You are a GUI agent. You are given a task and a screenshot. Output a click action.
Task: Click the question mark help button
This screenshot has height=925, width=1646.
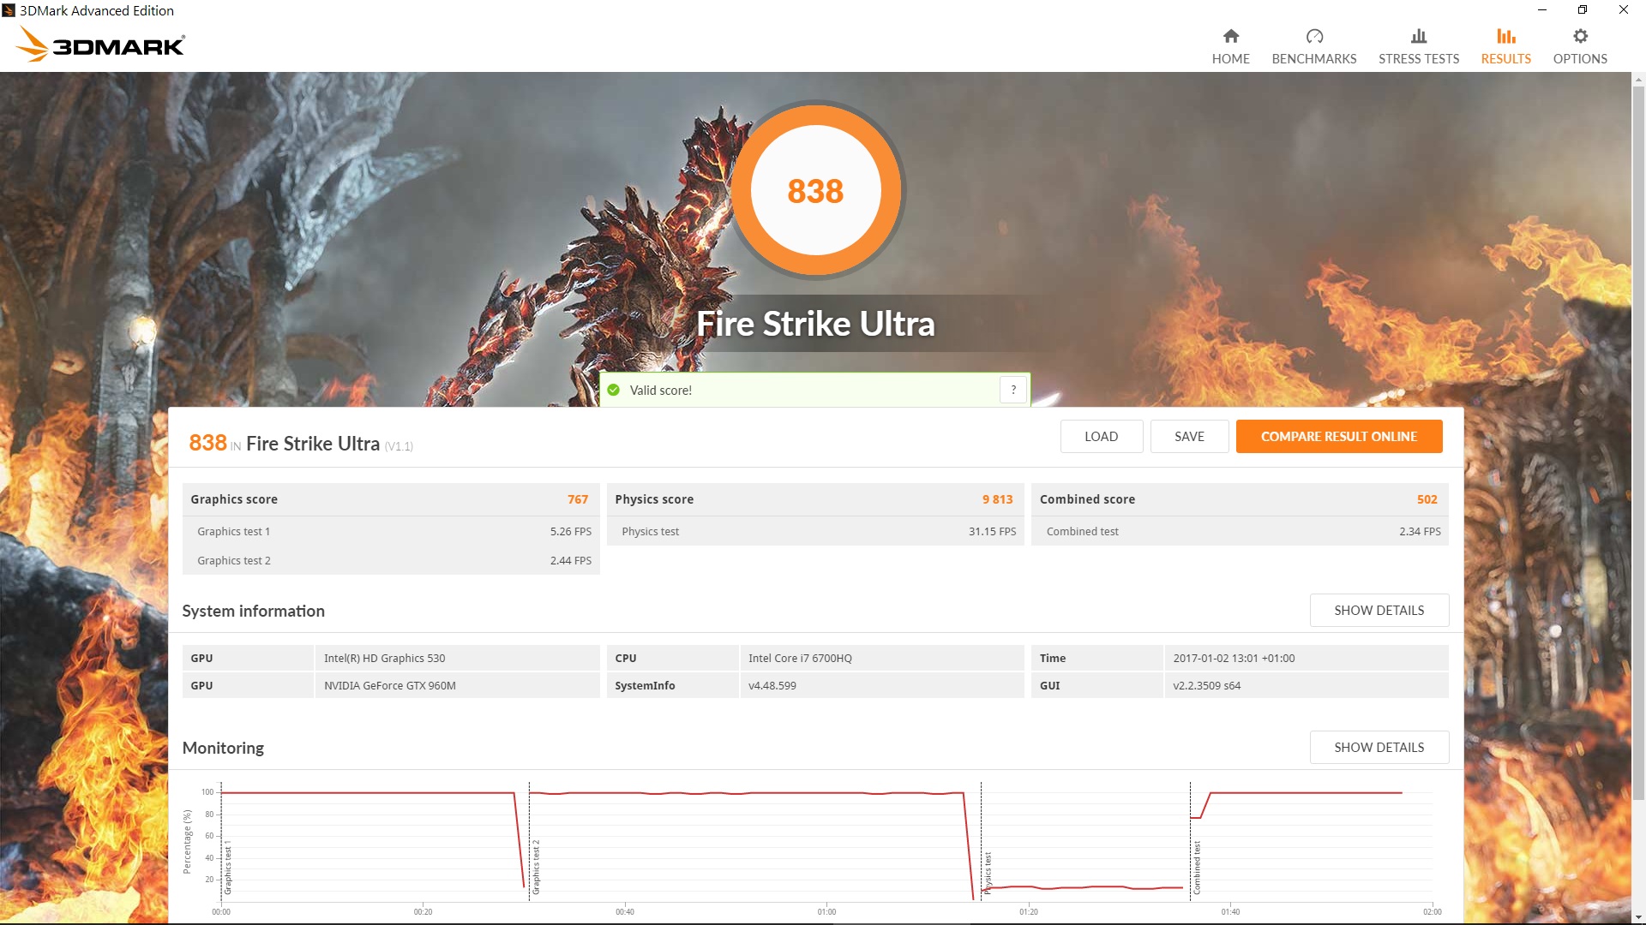pyautogui.click(x=1013, y=390)
